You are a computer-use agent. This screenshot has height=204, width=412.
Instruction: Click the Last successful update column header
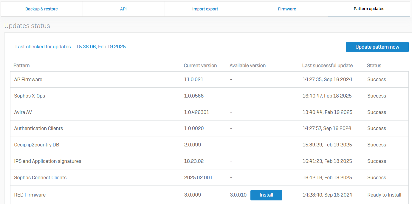(327, 65)
